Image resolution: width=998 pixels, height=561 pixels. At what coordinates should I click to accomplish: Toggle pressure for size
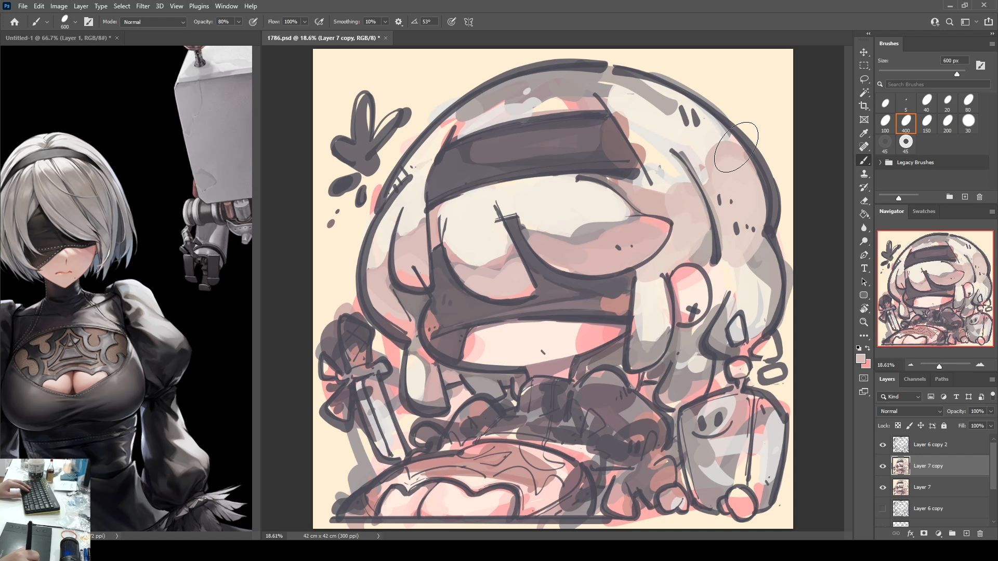click(x=452, y=22)
